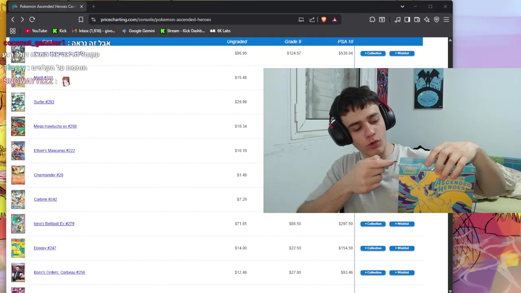Open the tab search toolbar icon
521x293 pixels.
point(382,20)
